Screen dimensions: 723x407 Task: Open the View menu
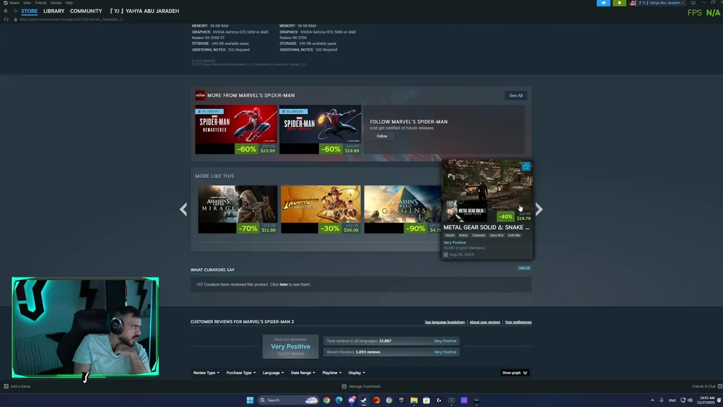(27, 3)
